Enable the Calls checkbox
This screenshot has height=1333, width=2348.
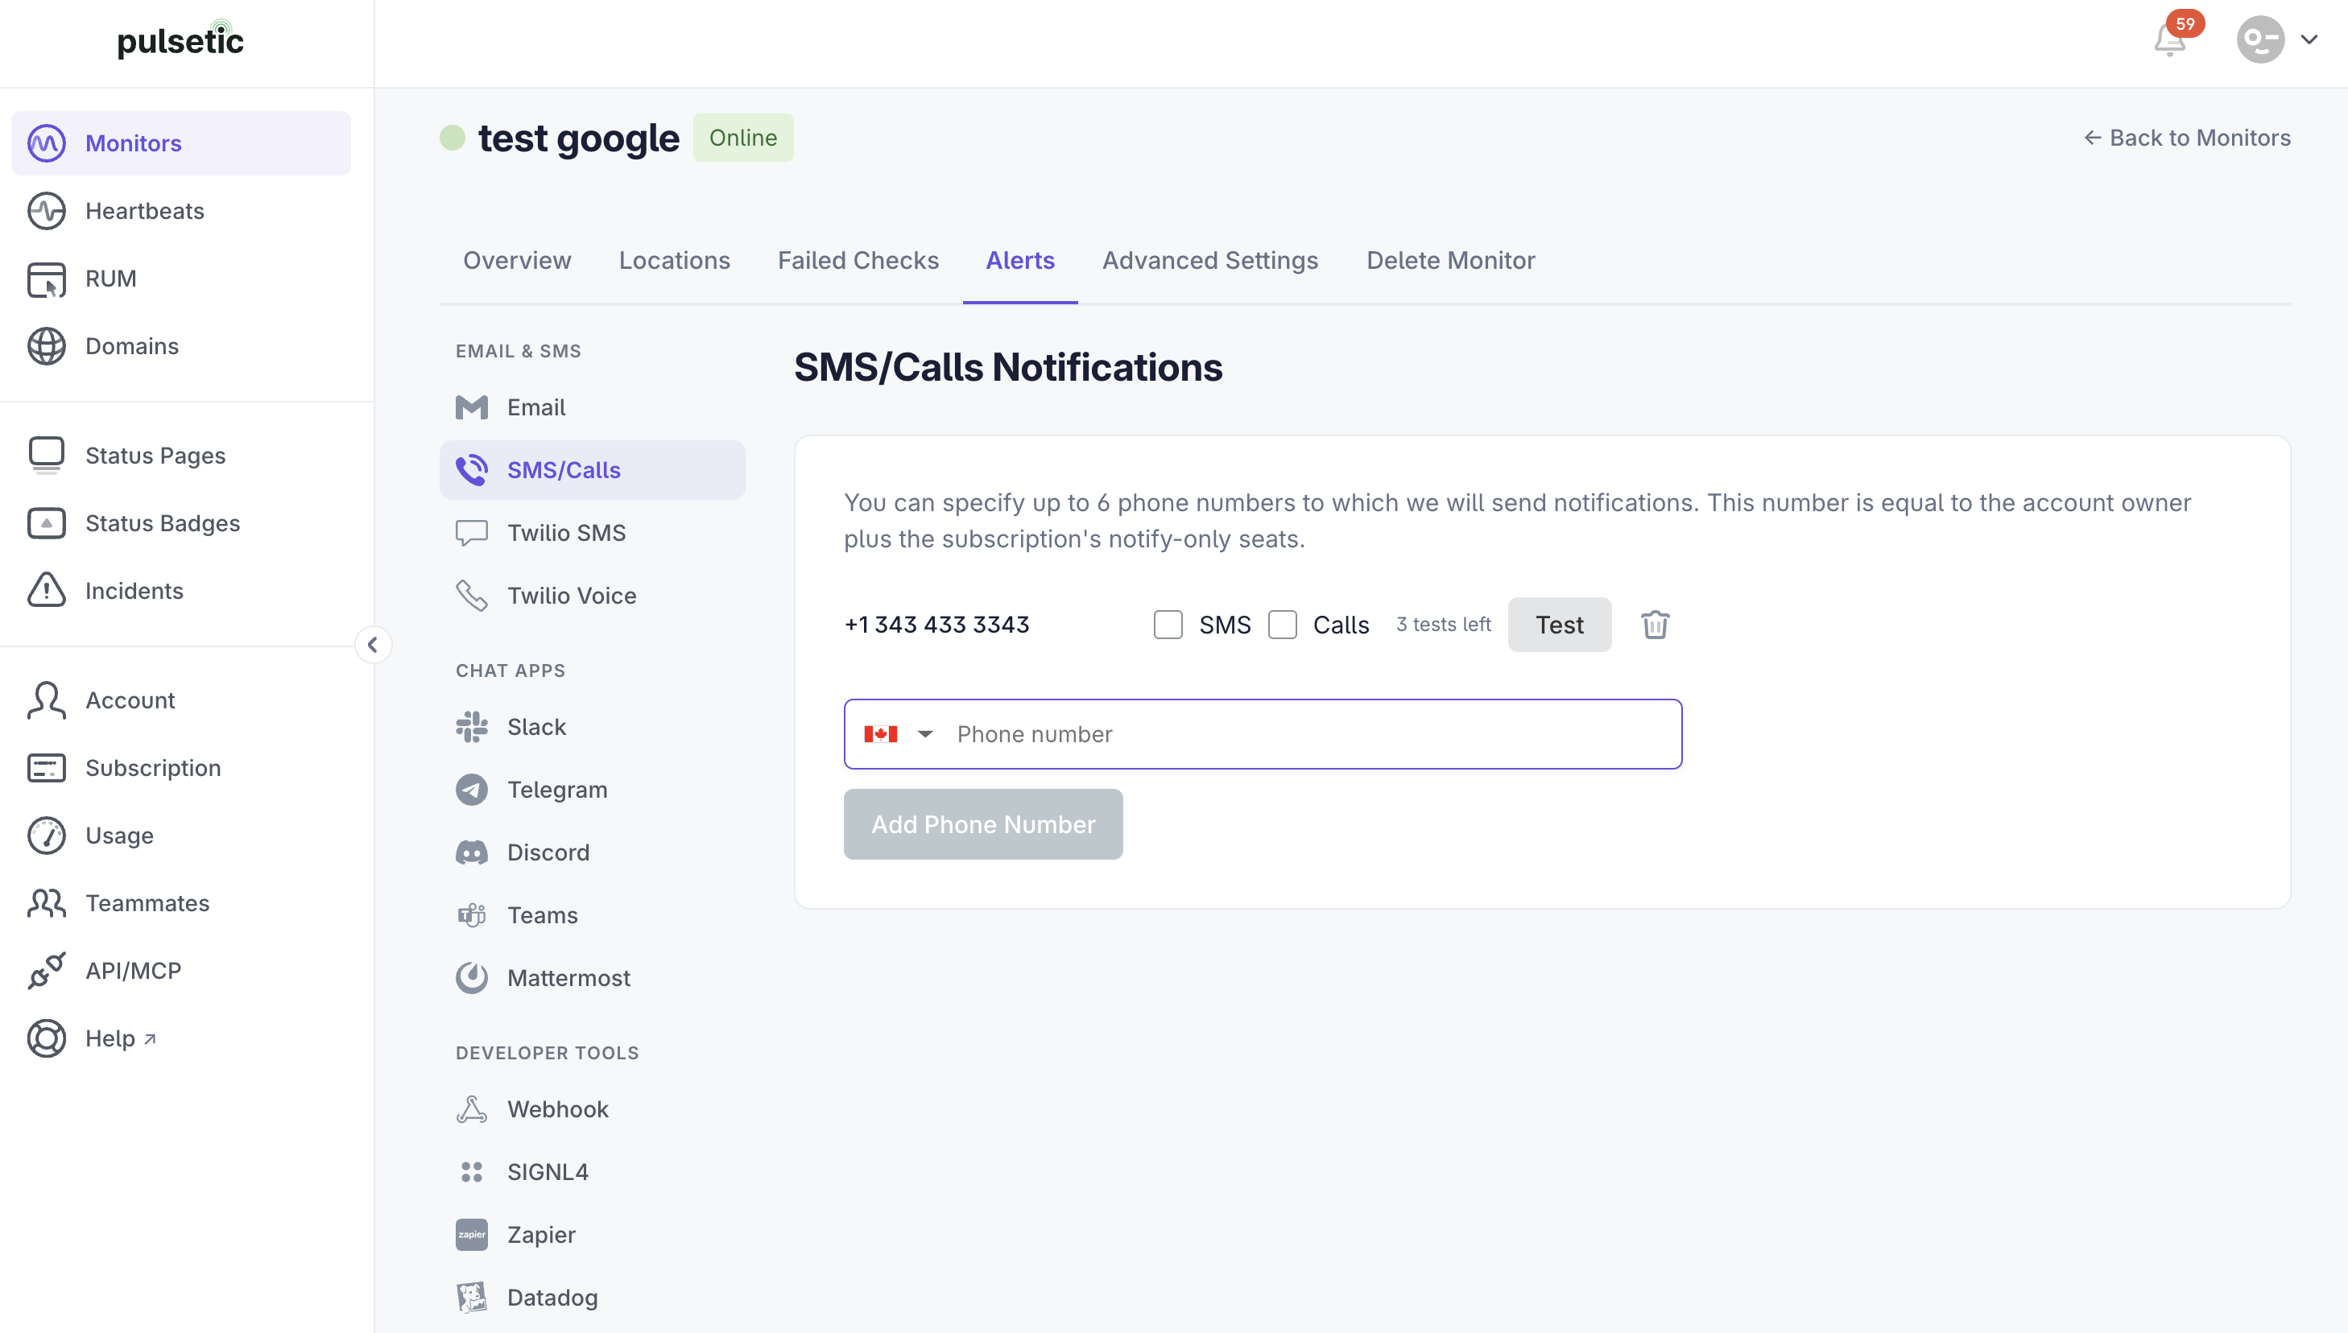tap(1282, 625)
